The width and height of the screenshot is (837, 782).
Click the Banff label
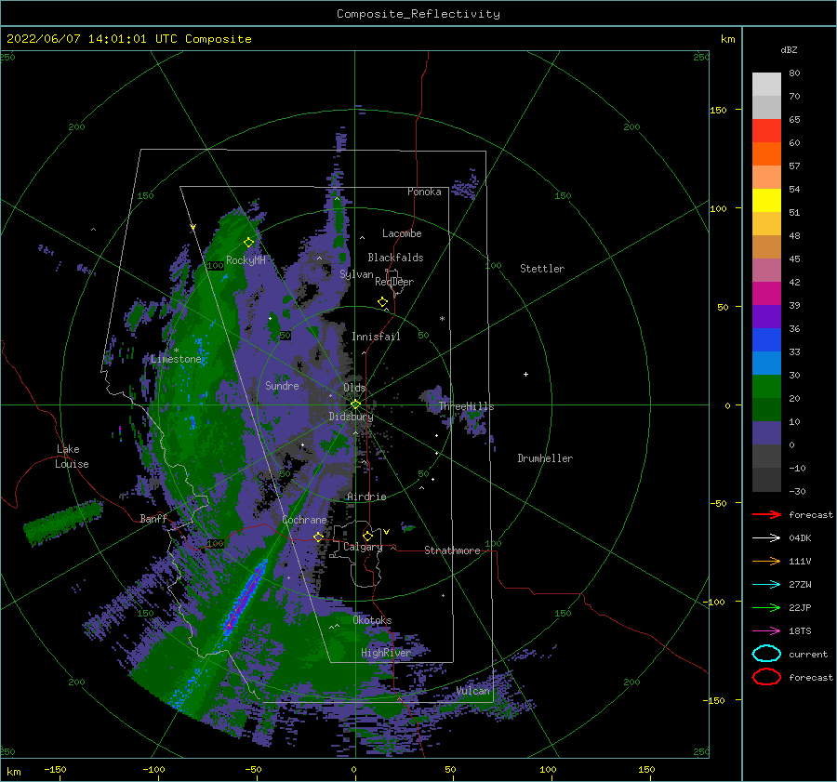(153, 518)
